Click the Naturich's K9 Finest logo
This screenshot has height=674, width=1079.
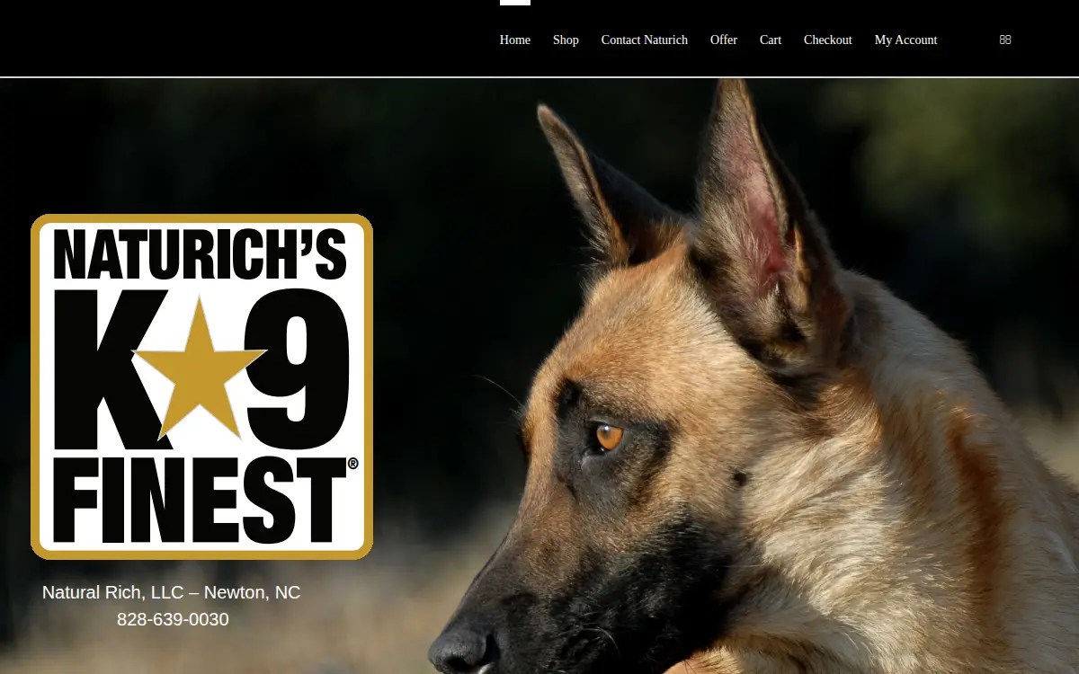201,386
